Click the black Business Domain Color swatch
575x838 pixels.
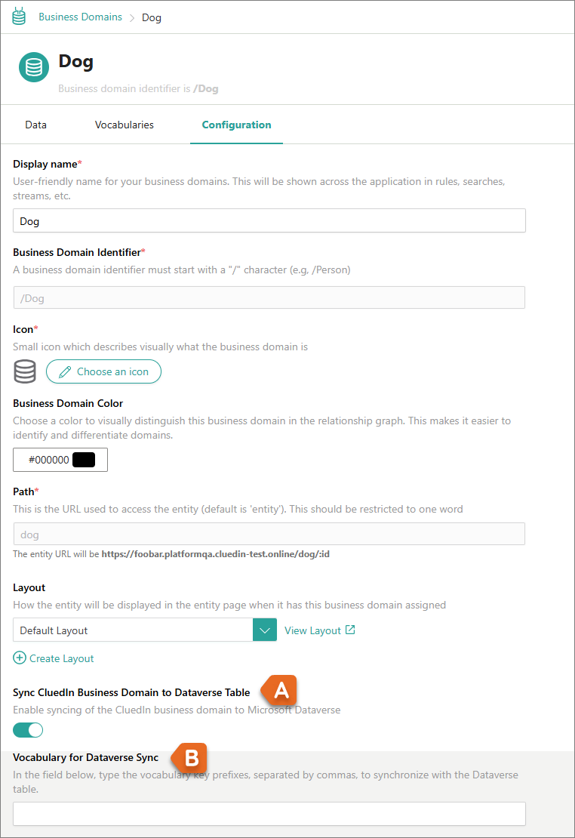pos(84,459)
